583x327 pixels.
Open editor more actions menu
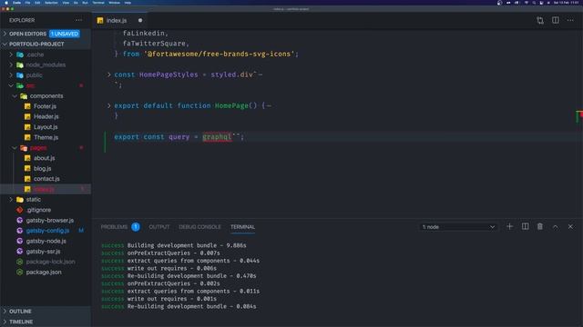[x=570, y=20]
